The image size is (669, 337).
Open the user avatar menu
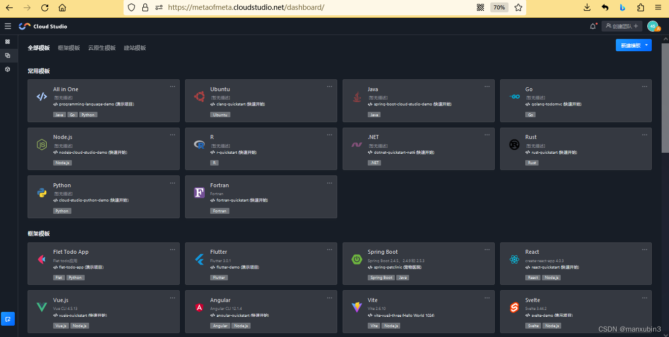[653, 26]
